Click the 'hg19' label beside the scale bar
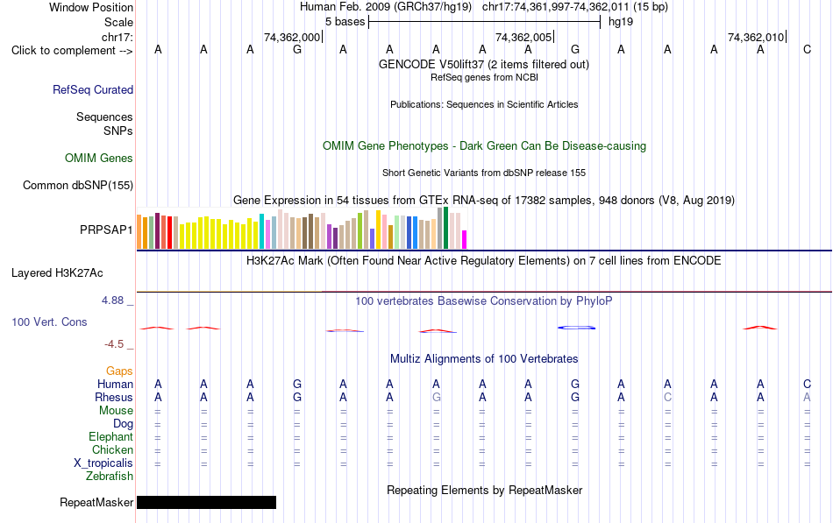This screenshot has height=523, width=833. coord(621,22)
